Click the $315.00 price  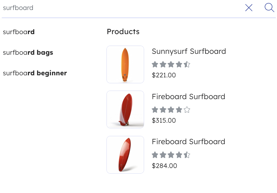(x=164, y=121)
